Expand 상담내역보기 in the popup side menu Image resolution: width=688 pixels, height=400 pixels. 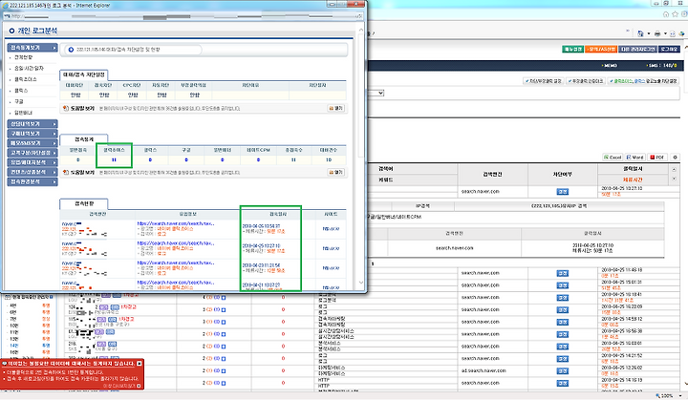[x=32, y=124]
